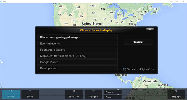The height and width of the screenshot is (100, 187).
Task: Select Places from geotagged images
Action: (77, 37)
